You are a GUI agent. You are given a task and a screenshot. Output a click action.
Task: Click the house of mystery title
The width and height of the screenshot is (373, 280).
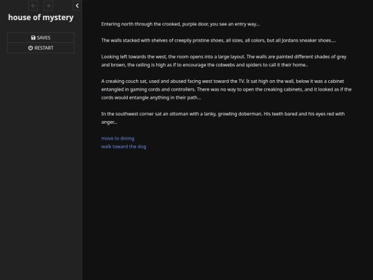(41, 17)
